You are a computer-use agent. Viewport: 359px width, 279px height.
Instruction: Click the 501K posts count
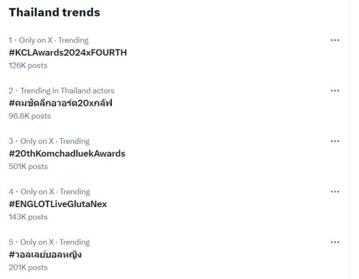(28, 166)
